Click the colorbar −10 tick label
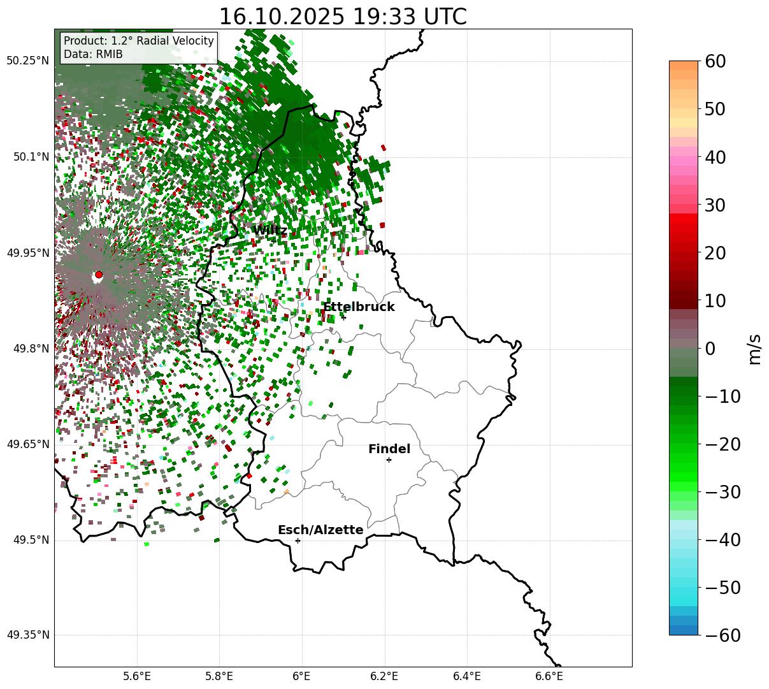The height and width of the screenshot is (689, 769). (x=722, y=396)
